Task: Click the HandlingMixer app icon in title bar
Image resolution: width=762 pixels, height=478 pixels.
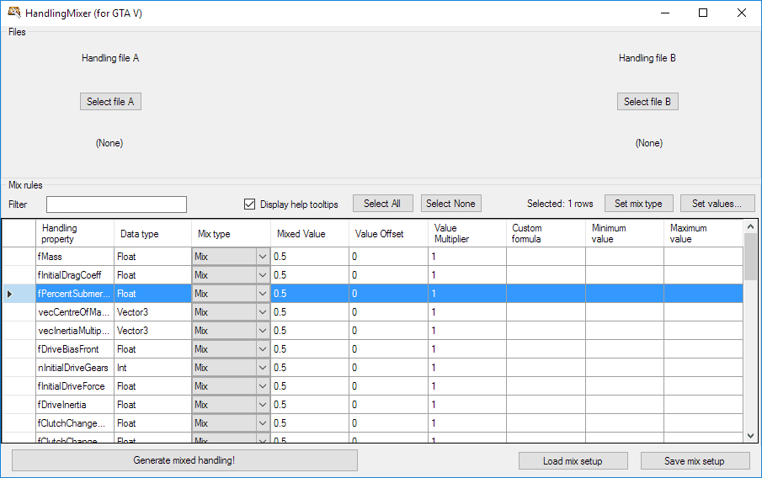Action: point(14,13)
